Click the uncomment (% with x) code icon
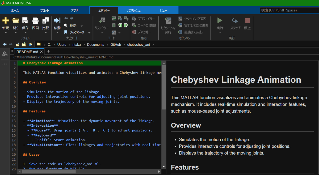319x175 pixels. (120, 18)
